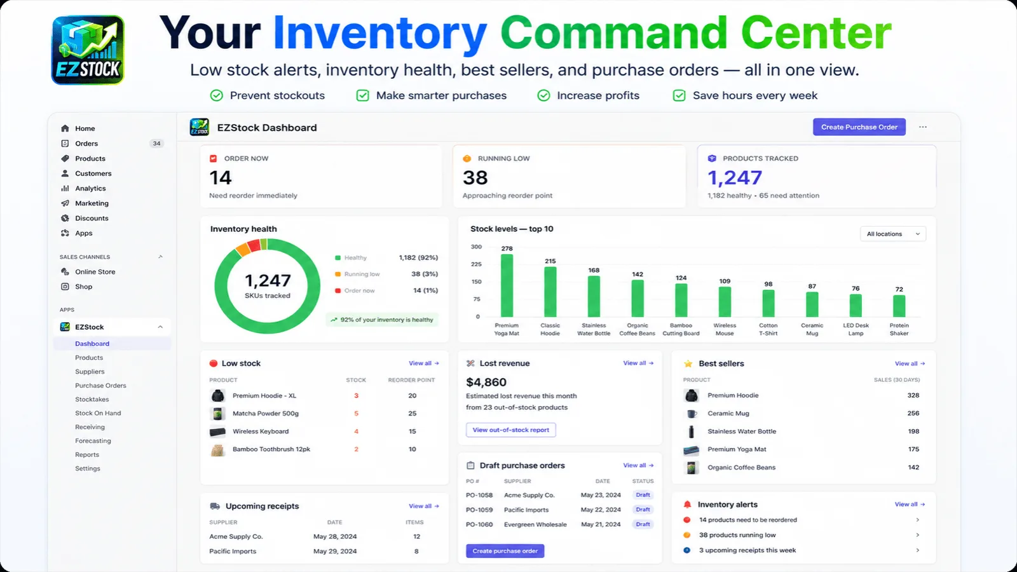Screen dimensions: 1017x572
Task: Click the Orders count badge 34
Action: tap(156, 144)
